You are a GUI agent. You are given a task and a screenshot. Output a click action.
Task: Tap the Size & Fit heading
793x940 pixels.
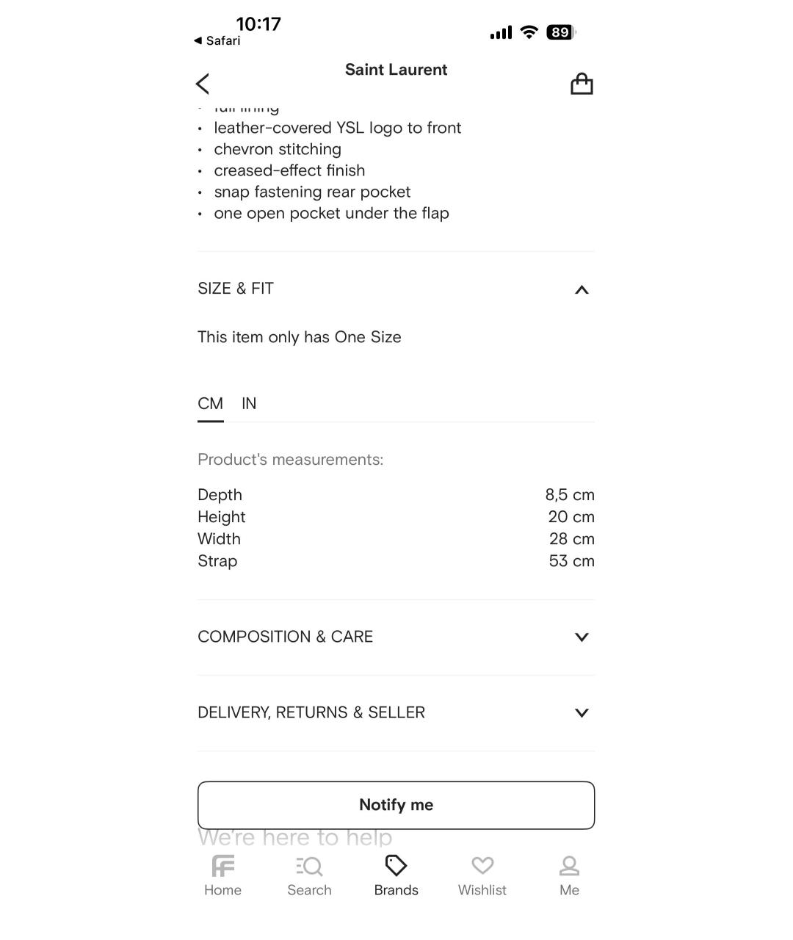(236, 289)
